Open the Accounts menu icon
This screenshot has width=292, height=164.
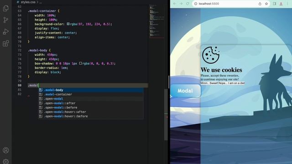click(x=6, y=150)
